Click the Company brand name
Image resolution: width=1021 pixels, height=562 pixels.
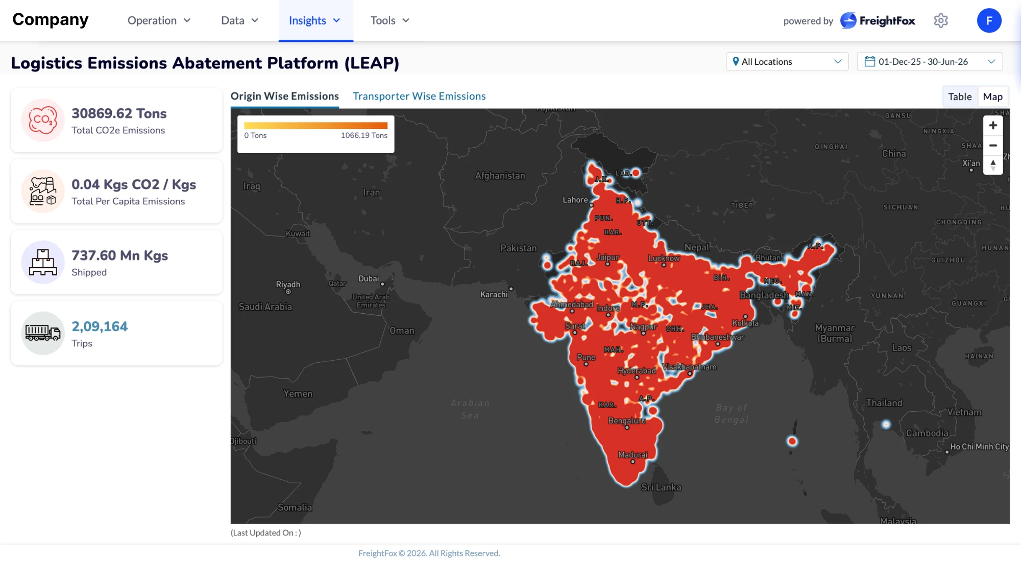[50, 19]
